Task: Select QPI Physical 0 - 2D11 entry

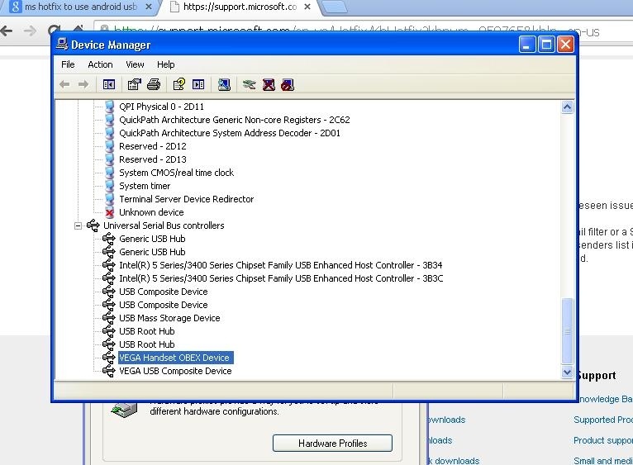Action: pos(161,107)
